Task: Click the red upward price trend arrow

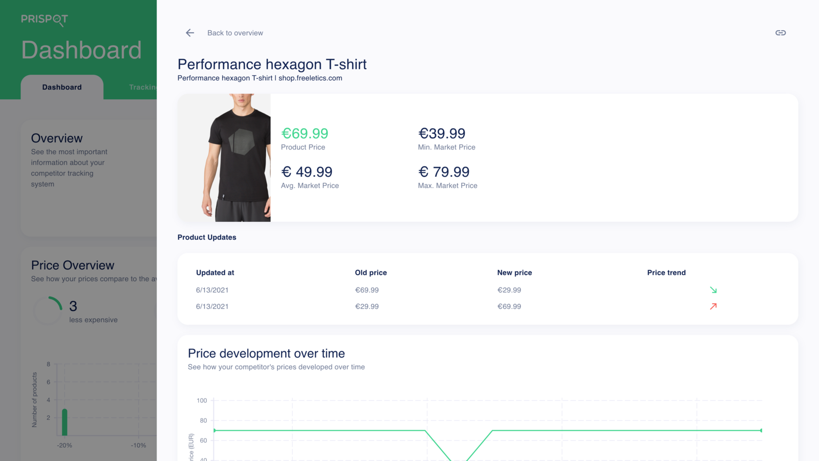Action: [713, 306]
